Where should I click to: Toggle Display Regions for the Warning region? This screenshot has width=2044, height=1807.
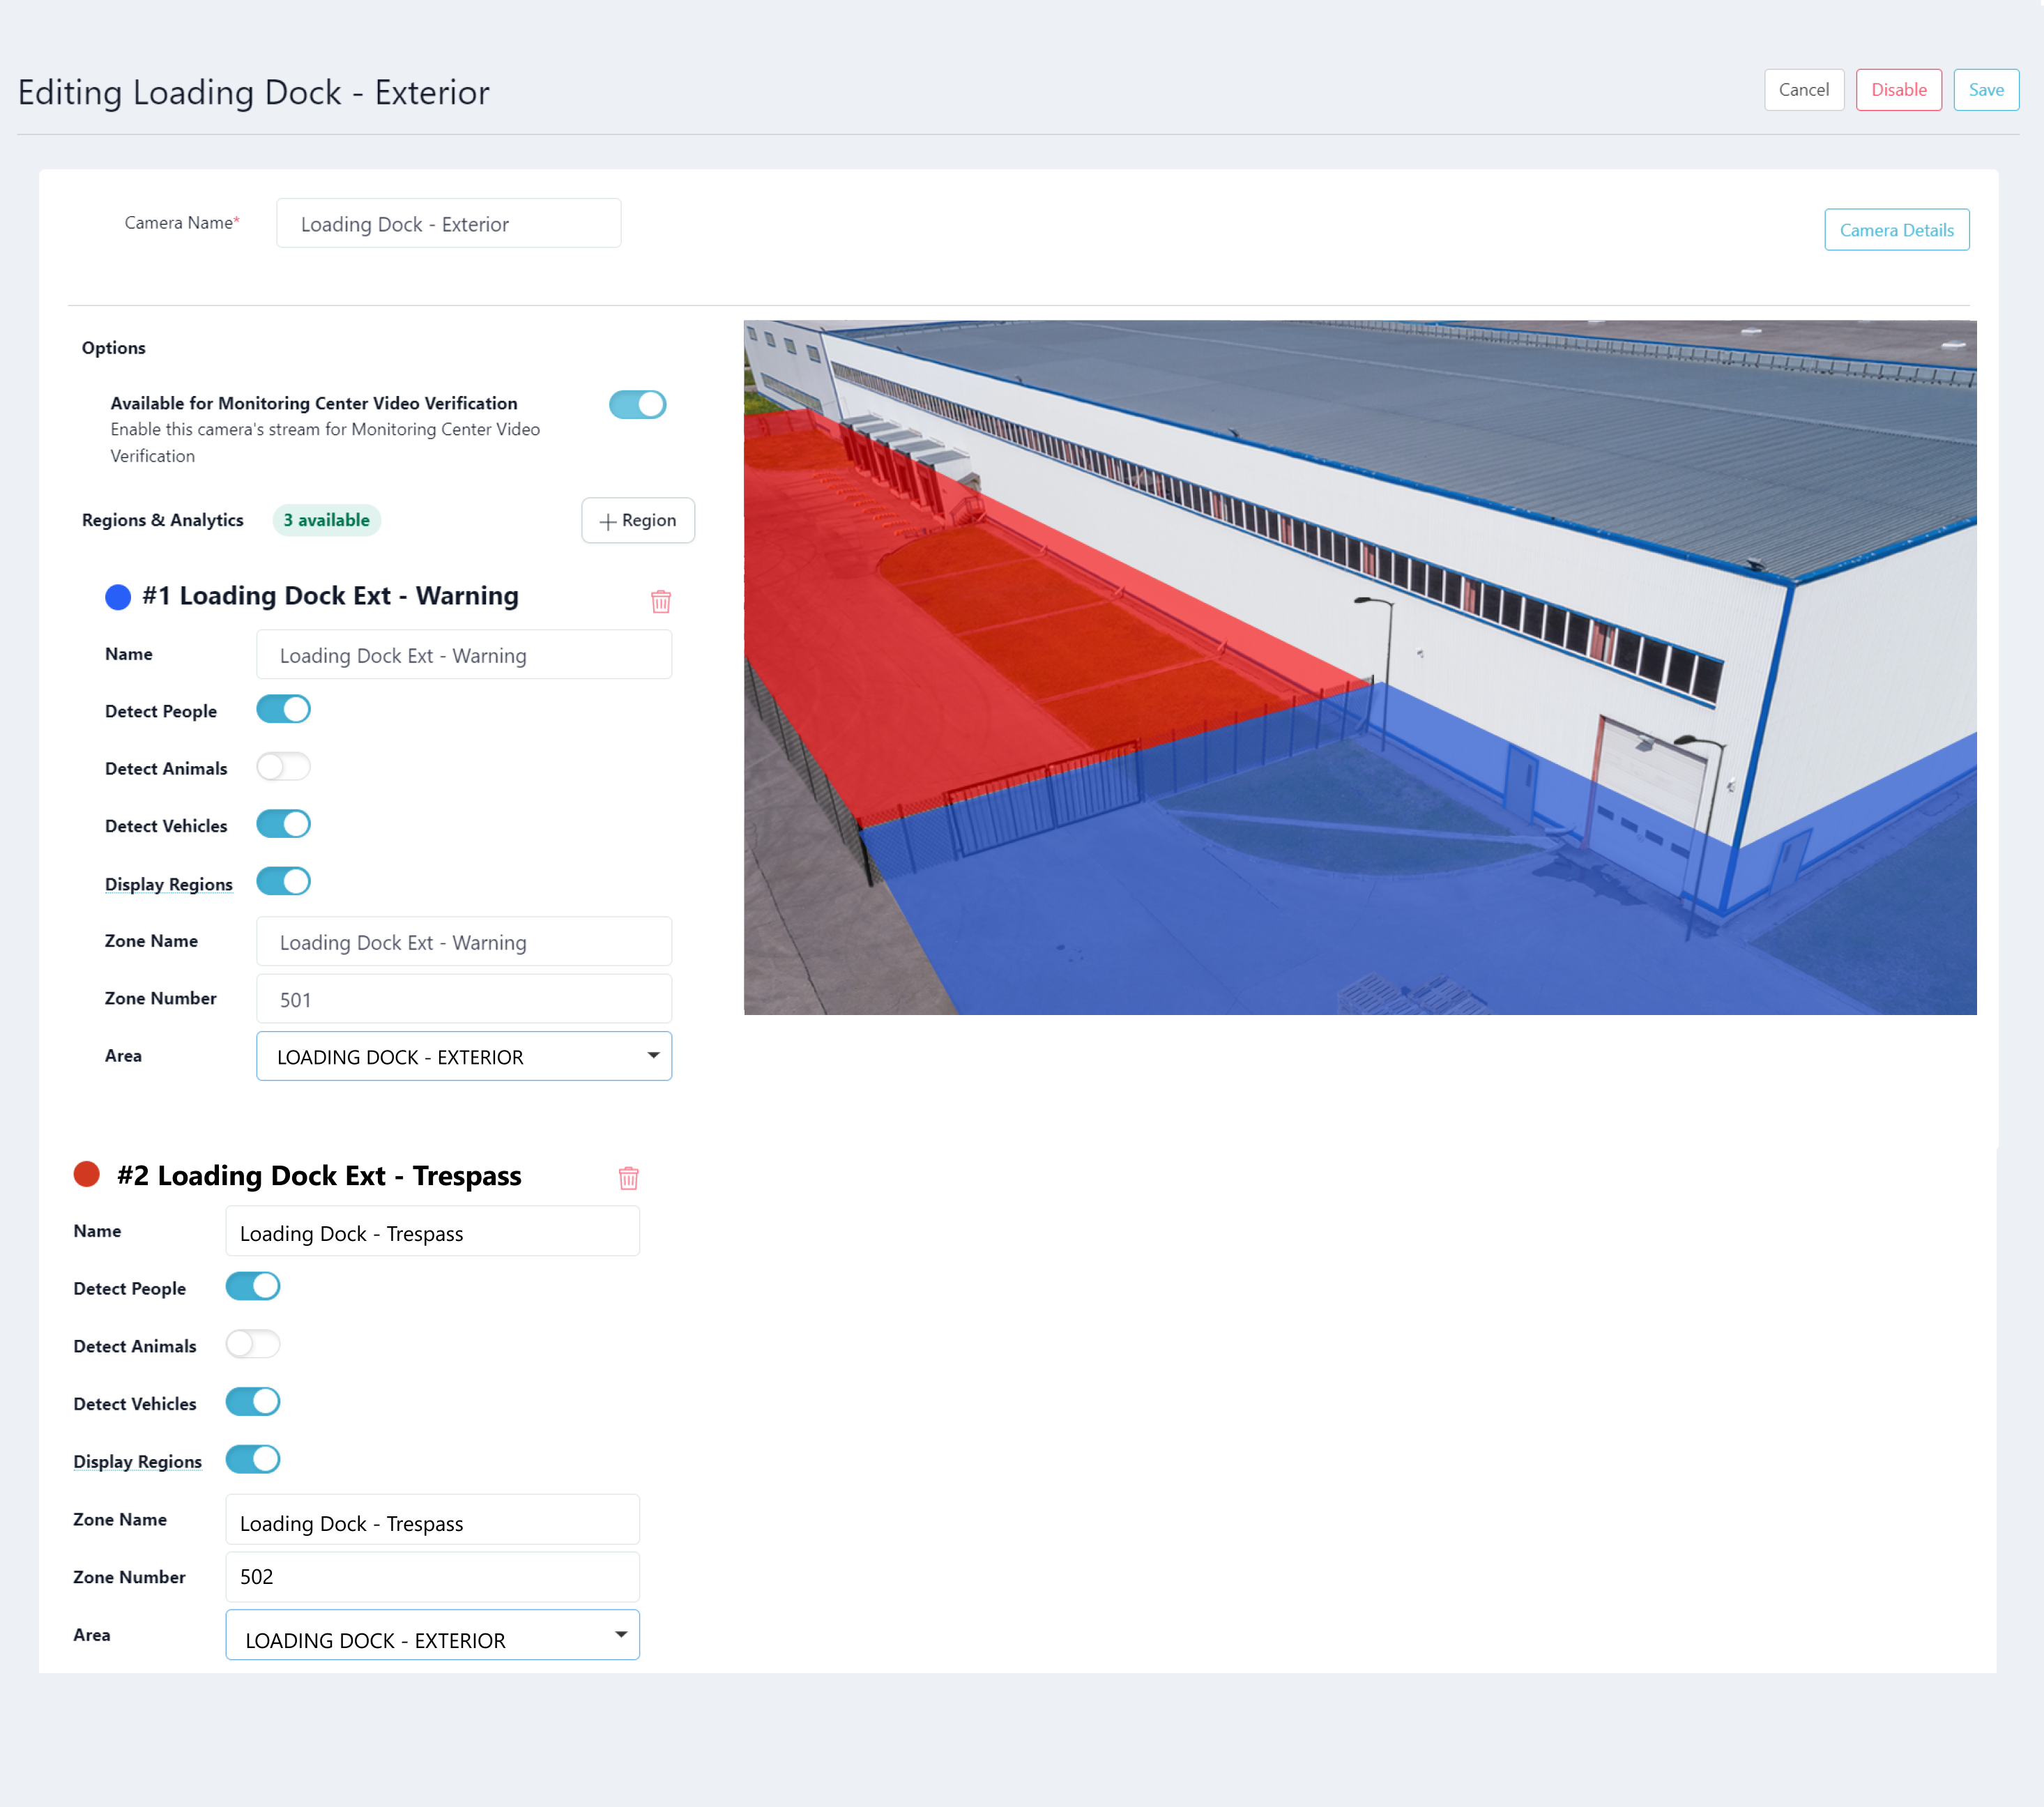[284, 882]
